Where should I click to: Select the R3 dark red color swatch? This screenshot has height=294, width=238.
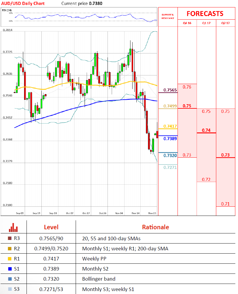pos(10,238)
